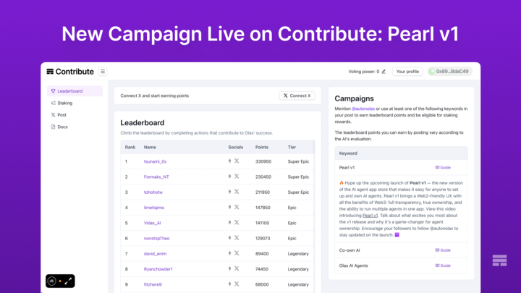521x293 pixels.
Task: Click wallet icon for nonstopTheo
Action: click(229, 238)
